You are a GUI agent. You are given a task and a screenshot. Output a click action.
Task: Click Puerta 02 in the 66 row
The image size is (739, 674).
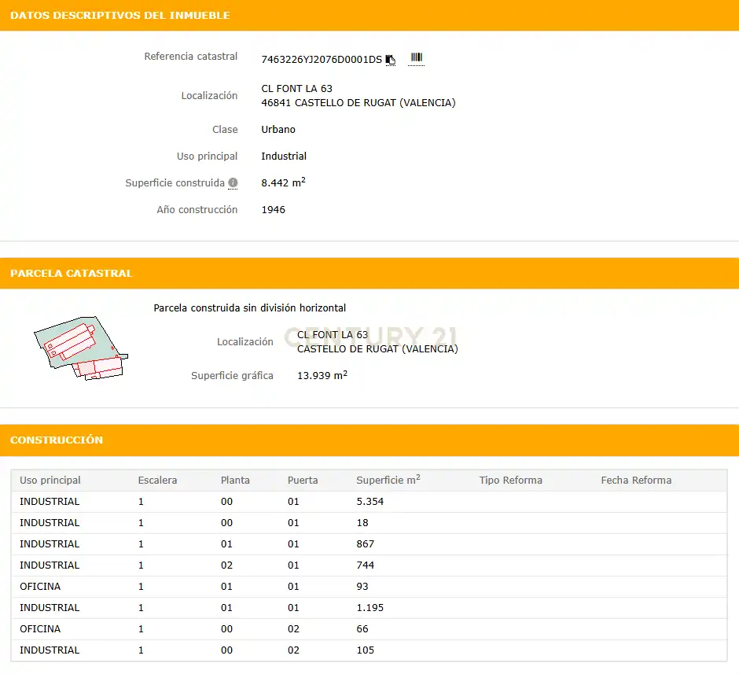293,628
